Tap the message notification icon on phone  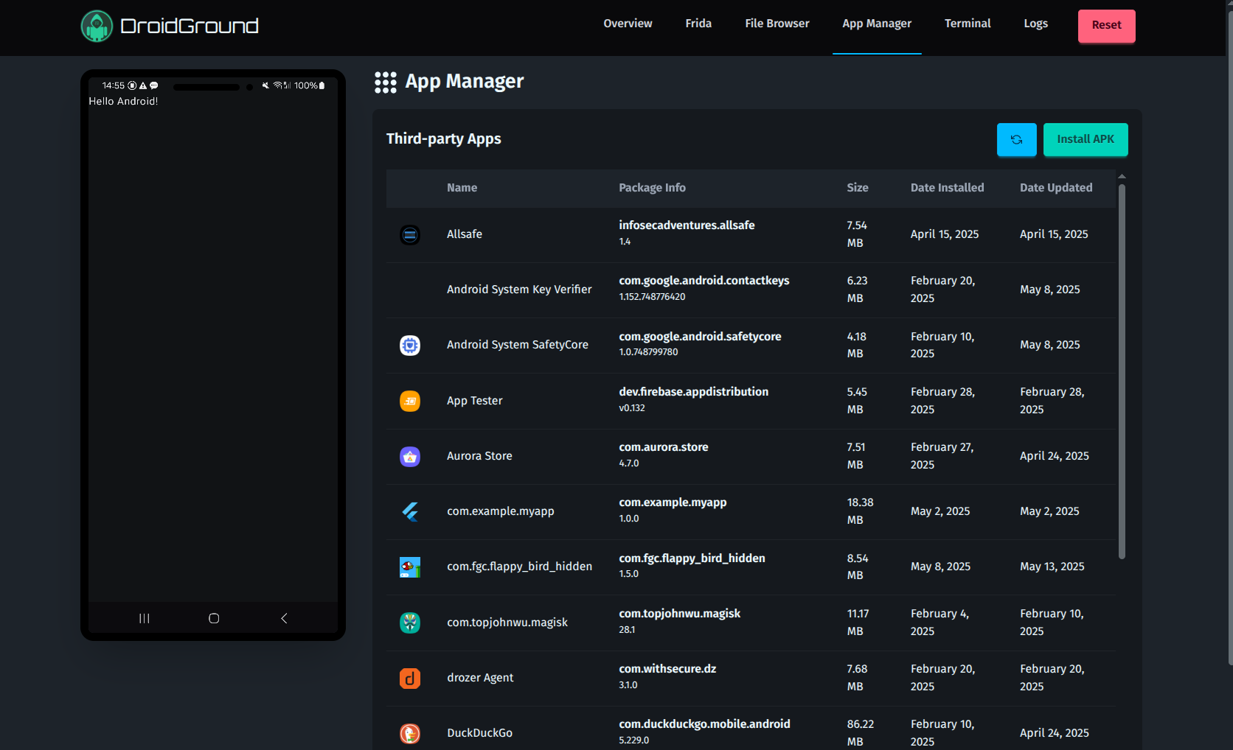pyautogui.click(x=154, y=85)
